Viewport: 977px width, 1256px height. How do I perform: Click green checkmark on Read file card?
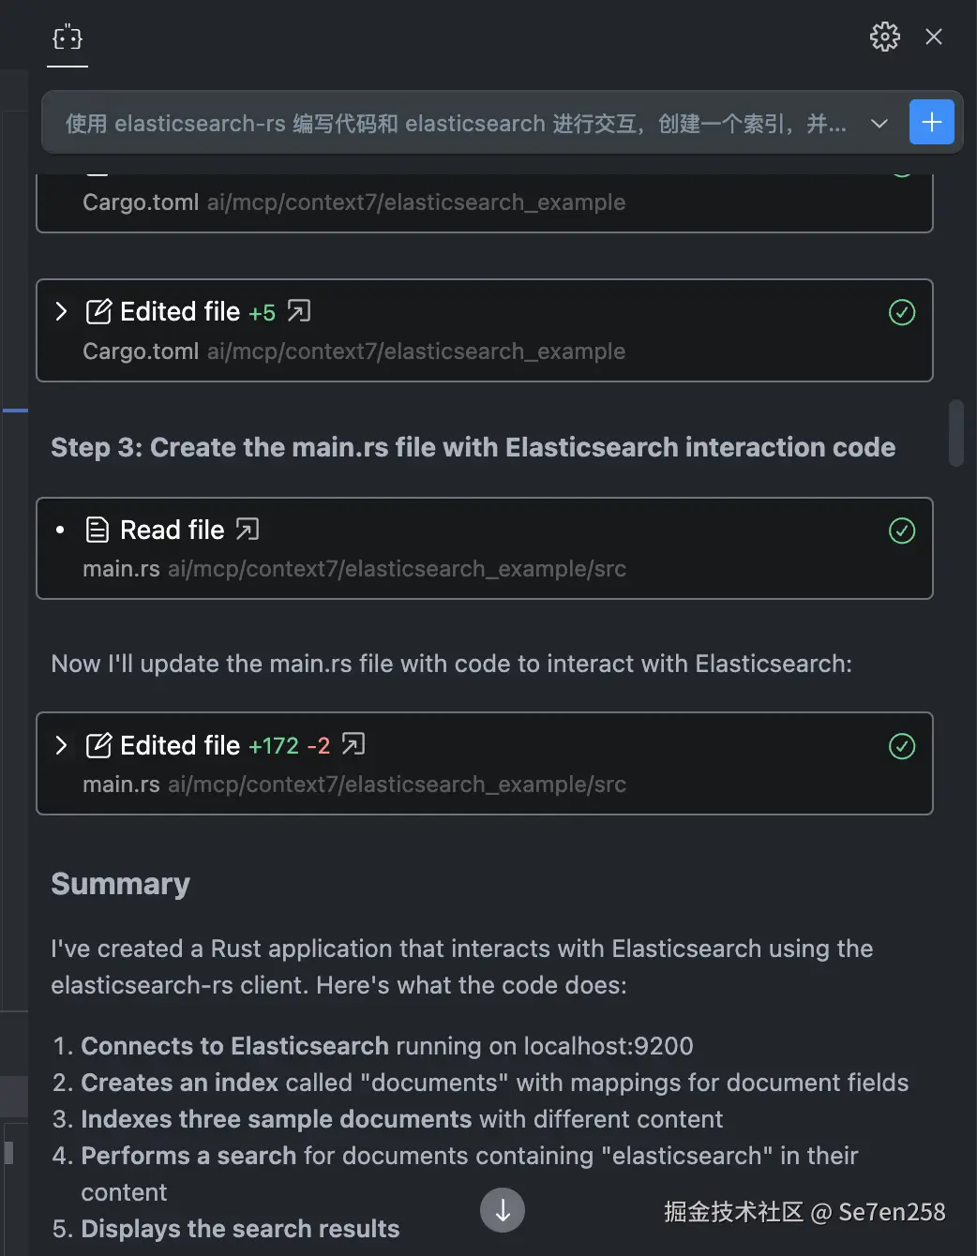(x=901, y=531)
